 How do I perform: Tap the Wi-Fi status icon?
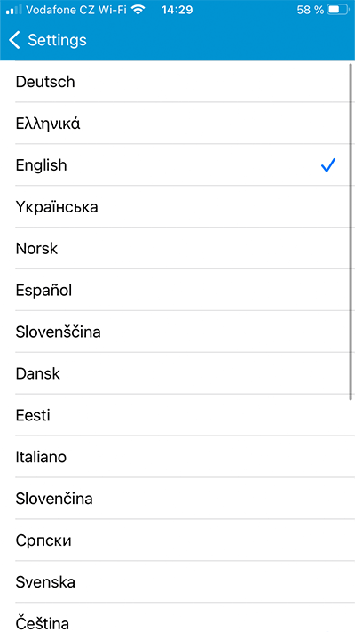pyautogui.click(x=138, y=10)
